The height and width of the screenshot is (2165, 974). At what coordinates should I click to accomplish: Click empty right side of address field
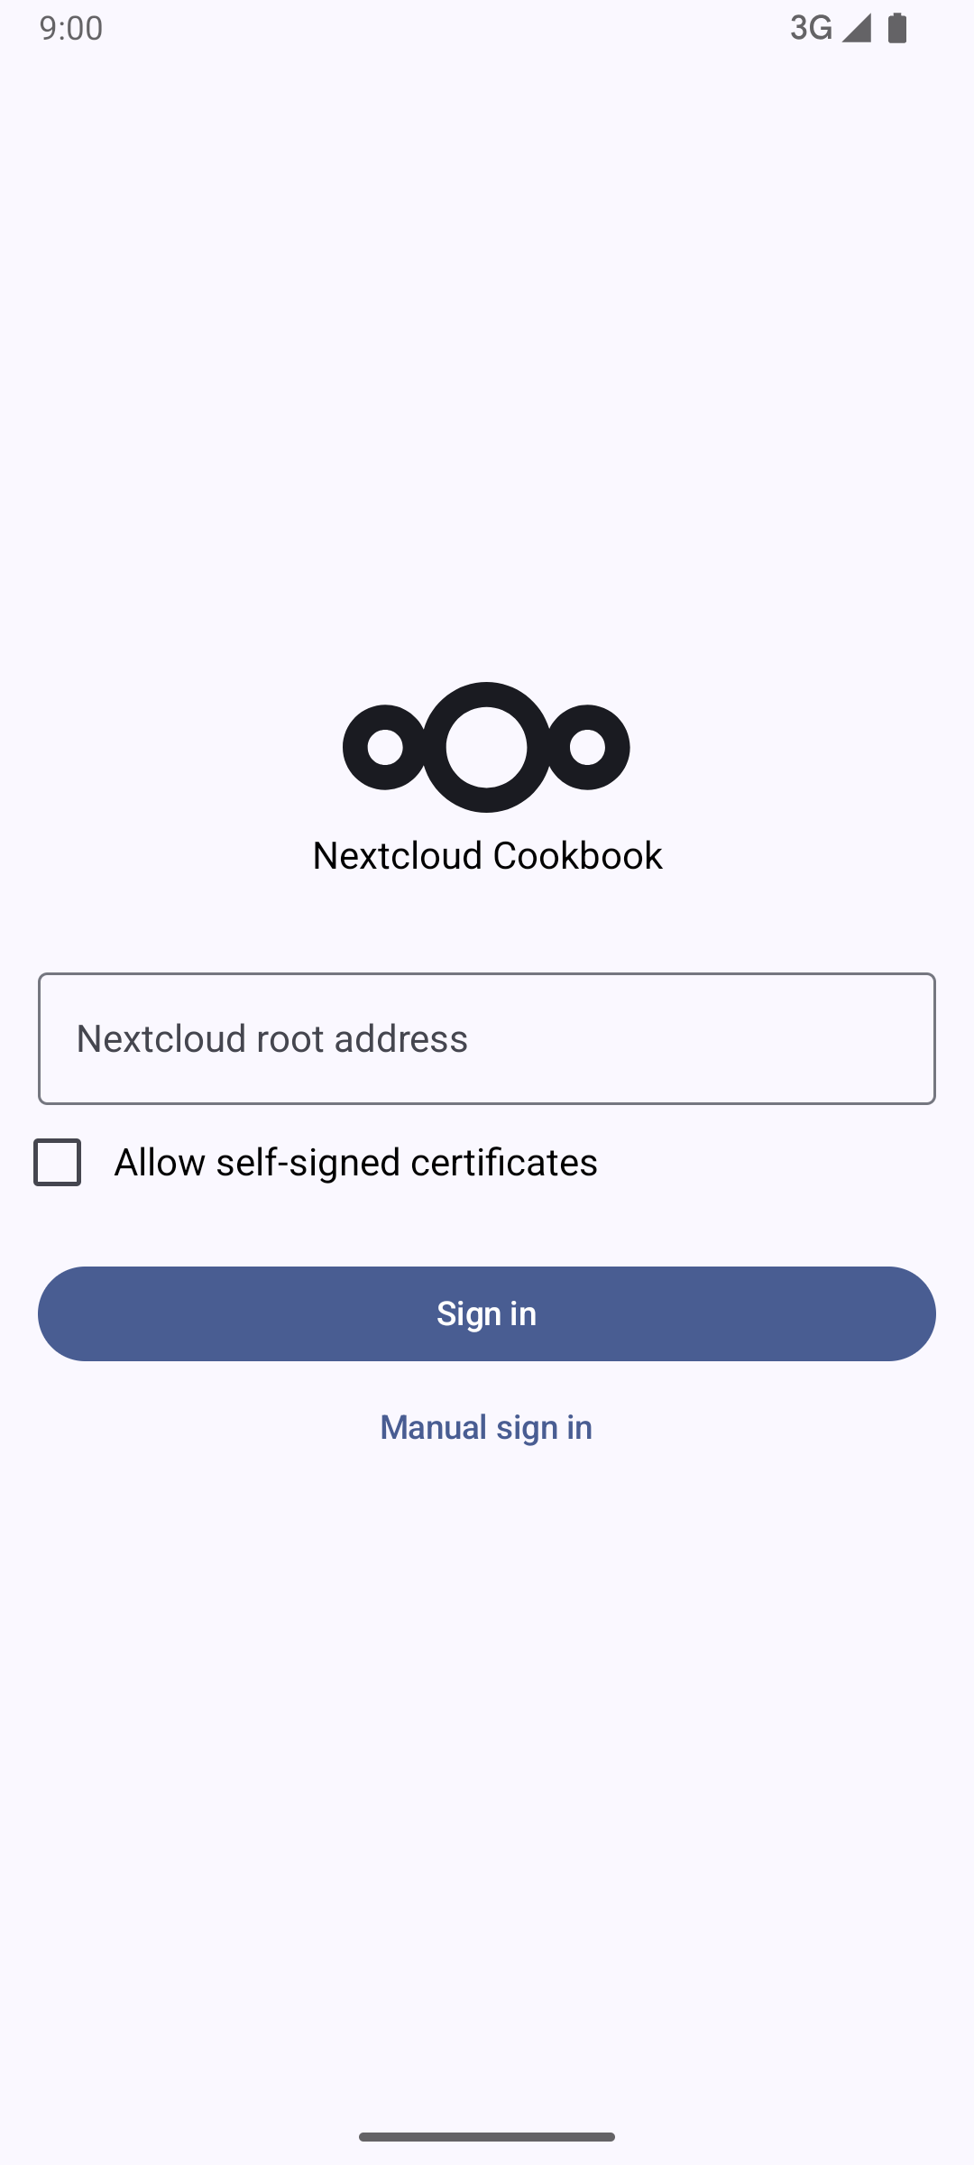tap(767, 1038)
